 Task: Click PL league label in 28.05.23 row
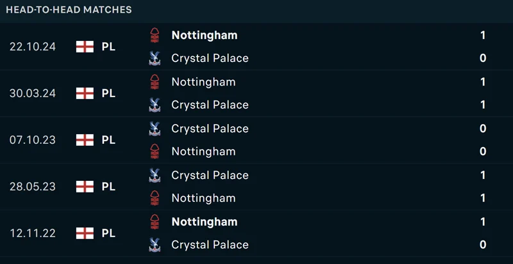(x=108, y=187)
